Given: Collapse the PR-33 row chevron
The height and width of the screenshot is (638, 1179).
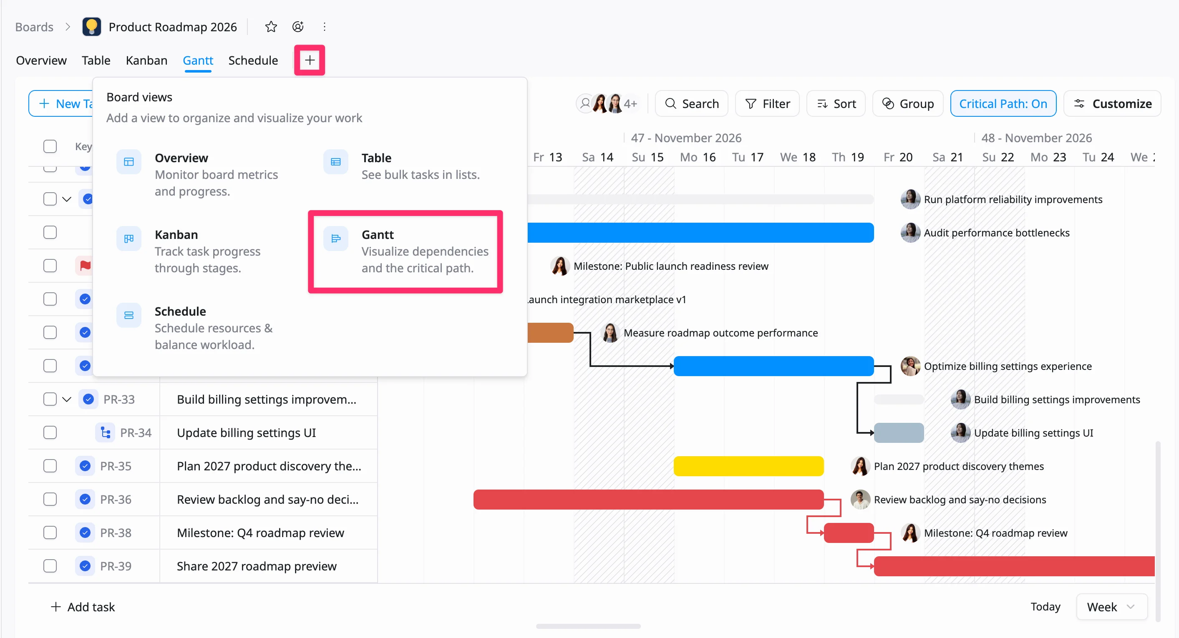Looking at the screenshot, I should point(67,399).
